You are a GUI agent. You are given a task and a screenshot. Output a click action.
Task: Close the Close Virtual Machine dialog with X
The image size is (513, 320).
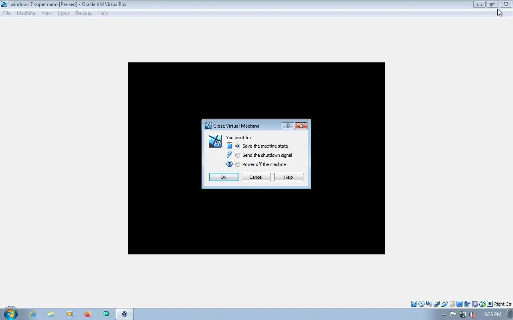click(301, 126)
